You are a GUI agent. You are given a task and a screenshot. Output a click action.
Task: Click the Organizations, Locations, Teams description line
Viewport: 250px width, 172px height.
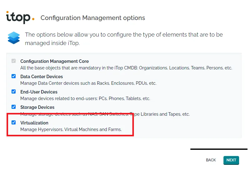[126, 68]
